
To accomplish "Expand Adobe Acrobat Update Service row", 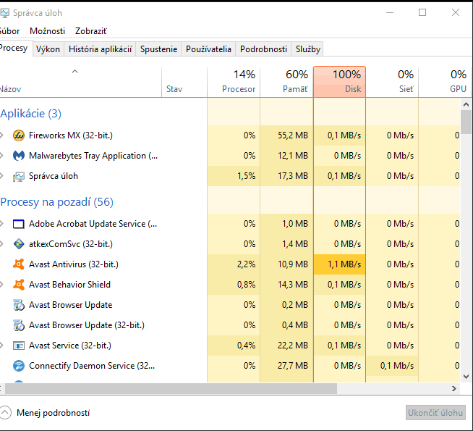I will coord(1,224).
